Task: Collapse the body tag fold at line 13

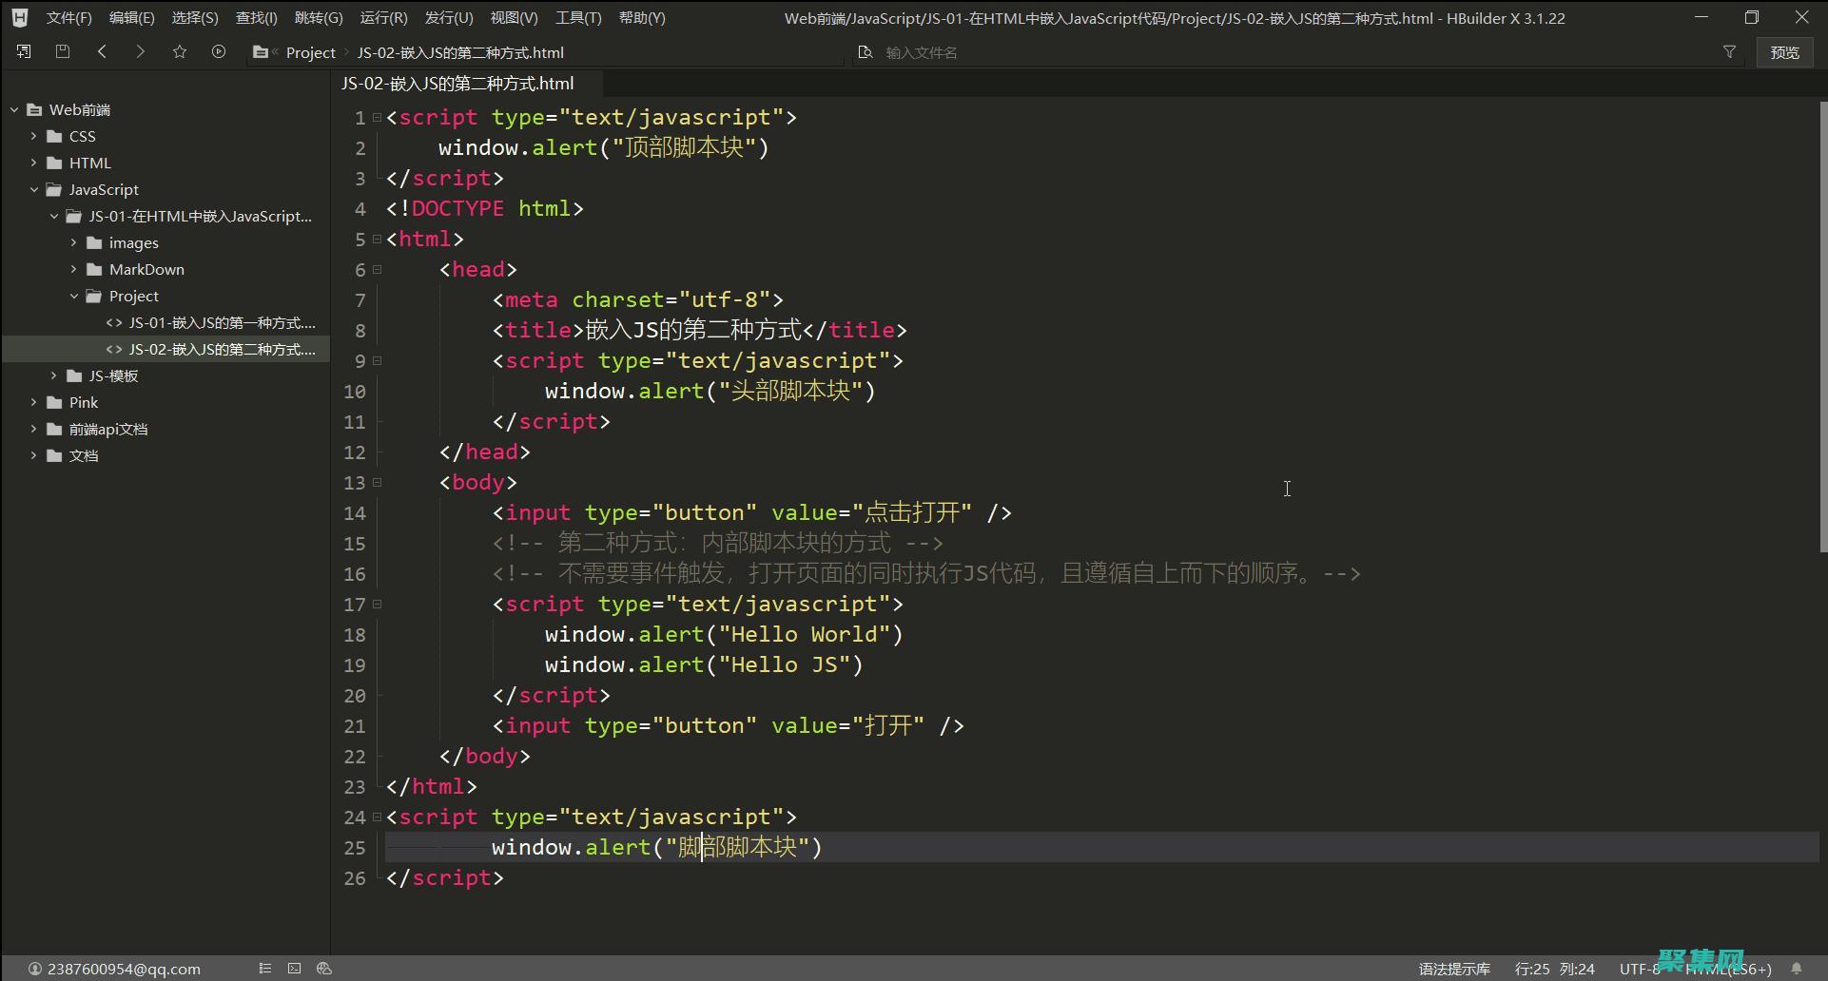Action: (x=378, y=483)
